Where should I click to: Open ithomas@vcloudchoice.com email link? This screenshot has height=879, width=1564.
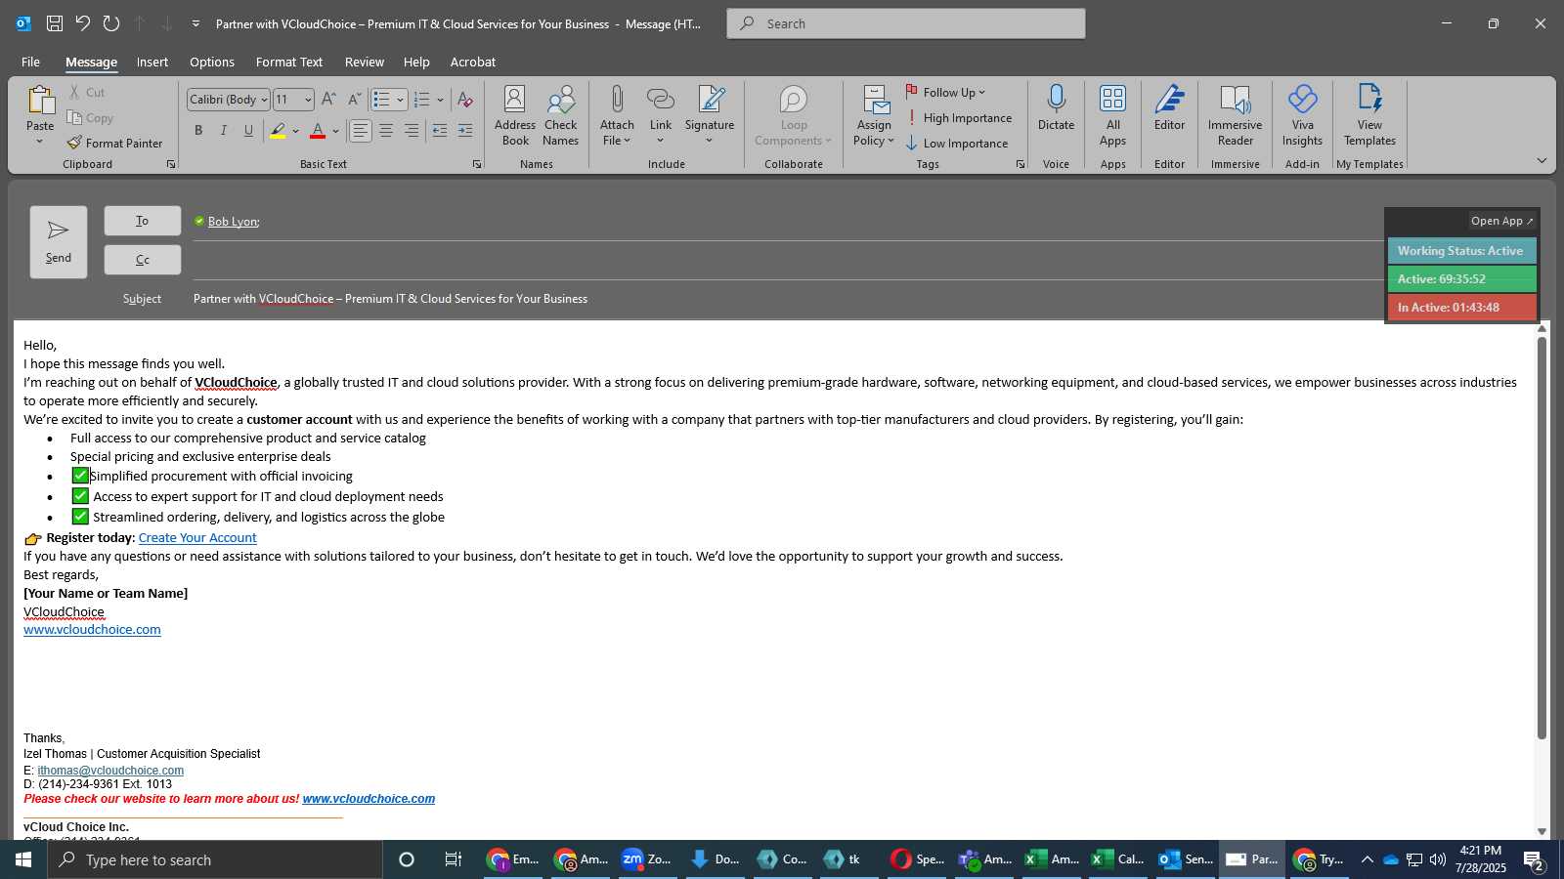pos(110,771)
